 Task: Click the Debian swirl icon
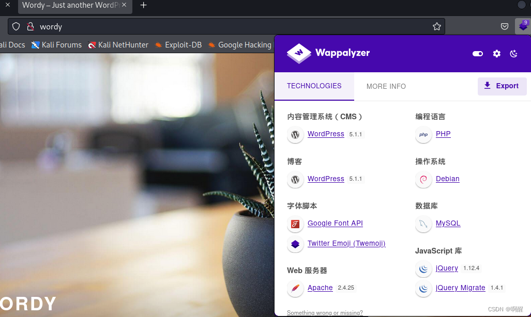click(423, 179)
